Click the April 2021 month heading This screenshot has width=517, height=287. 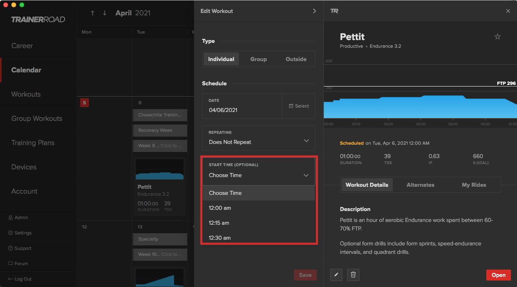tap(133, 13)
